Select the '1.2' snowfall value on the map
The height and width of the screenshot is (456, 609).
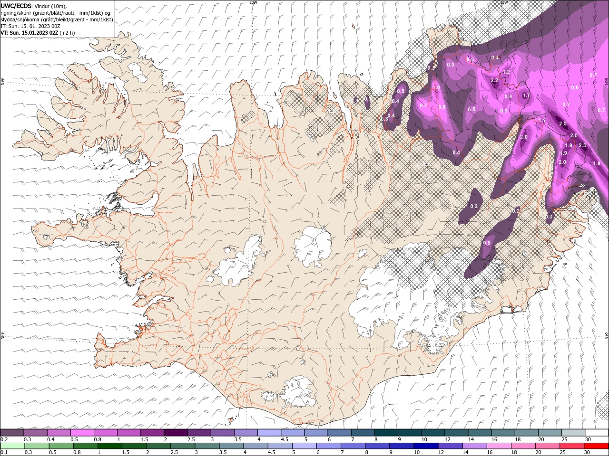coord(506,72)
